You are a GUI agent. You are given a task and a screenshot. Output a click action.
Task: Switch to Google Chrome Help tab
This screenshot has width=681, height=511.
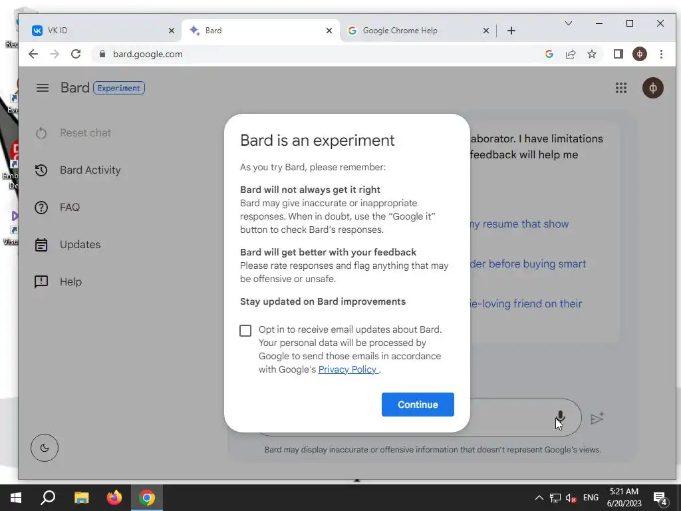click(412, 31)
